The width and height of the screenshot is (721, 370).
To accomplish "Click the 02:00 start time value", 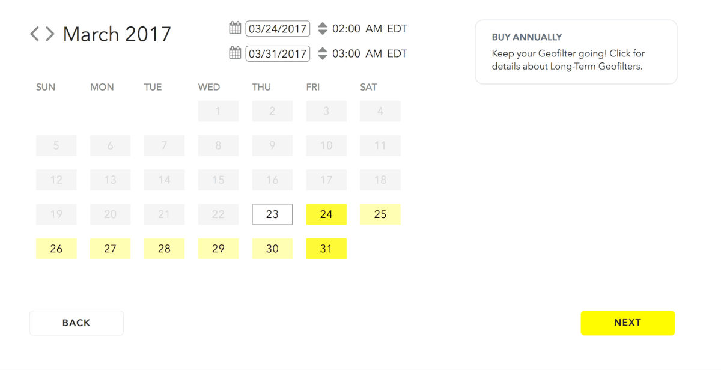I will pos(346,28).
